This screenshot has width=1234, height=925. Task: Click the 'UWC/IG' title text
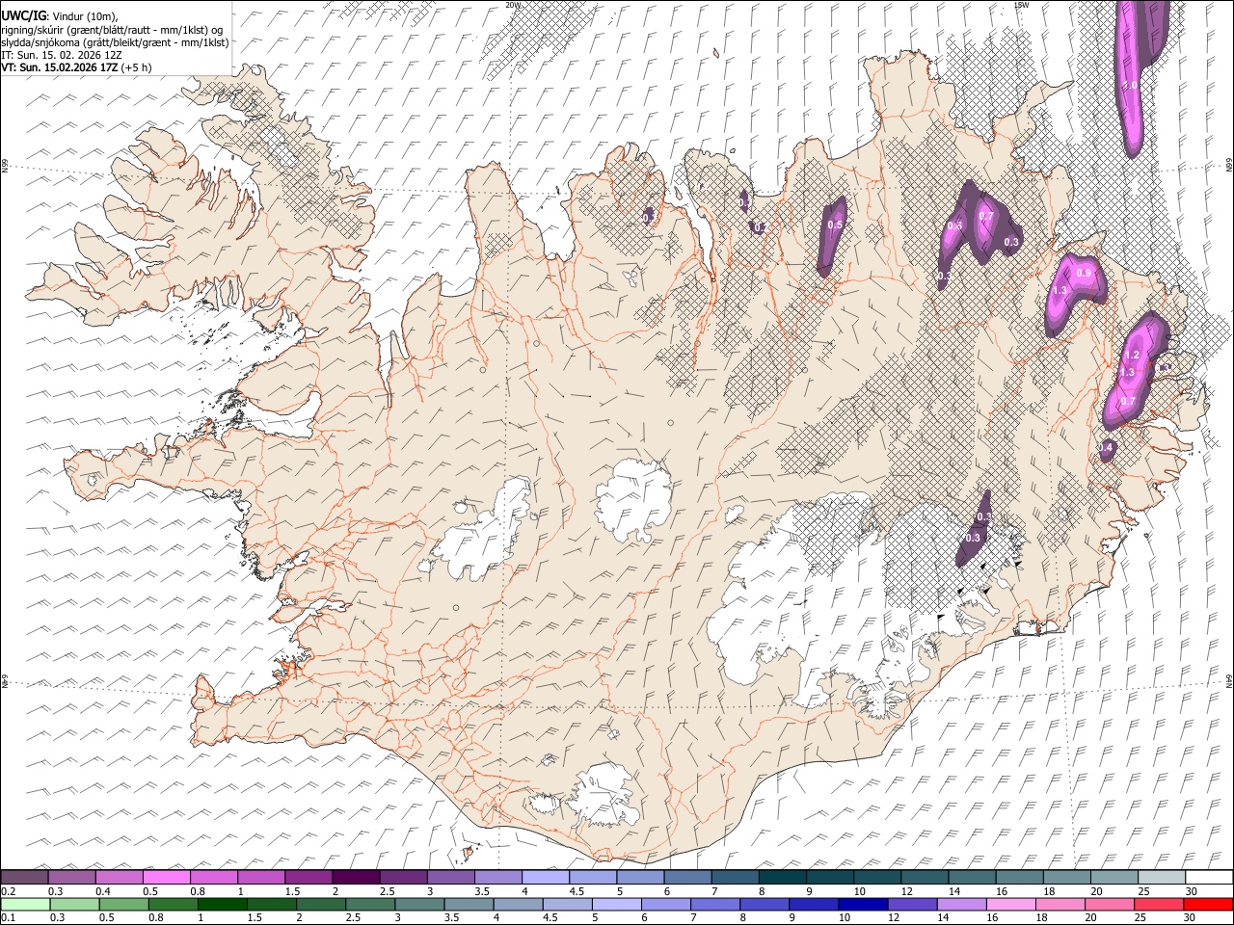click(23, 16)
